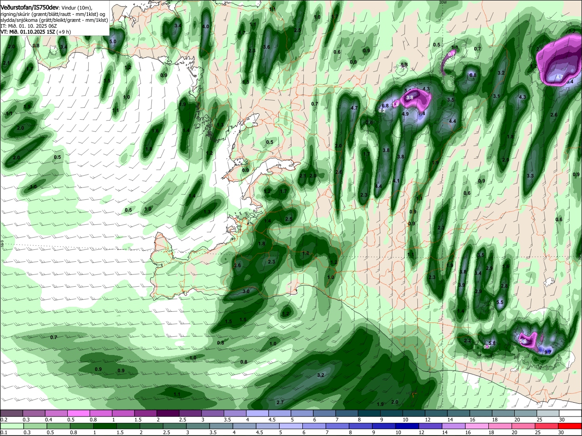
Task: Click the 4.1 precipitation value on the map
Action: (x=396, y=181)
